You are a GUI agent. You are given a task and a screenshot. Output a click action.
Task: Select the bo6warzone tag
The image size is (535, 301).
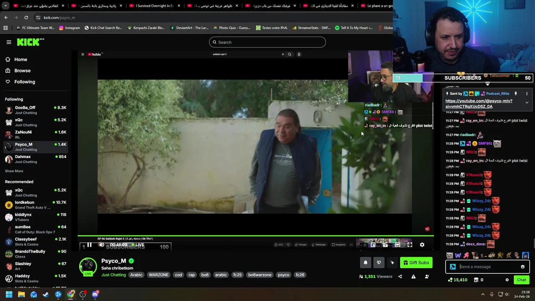click(x=260, y=275)
